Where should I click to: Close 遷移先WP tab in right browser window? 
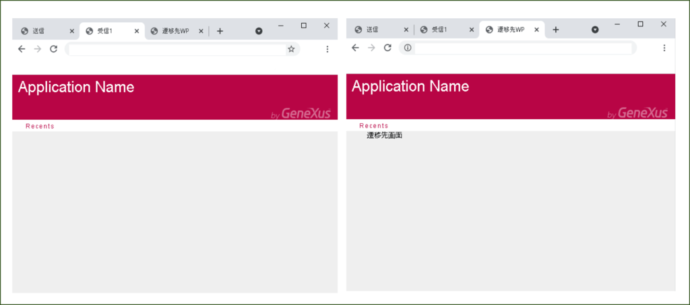(536, 30)
